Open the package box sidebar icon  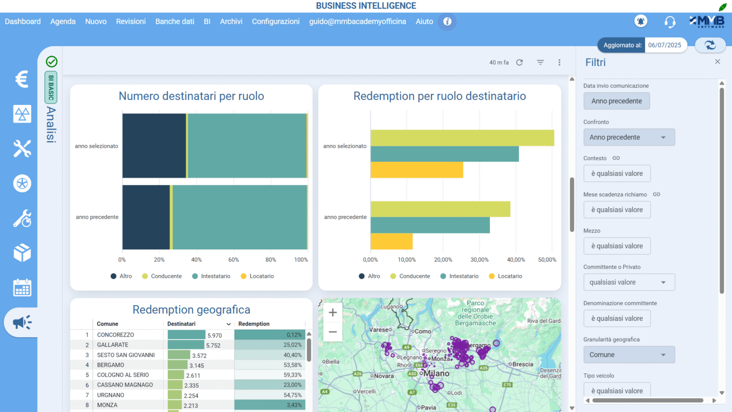click(22, 253)
